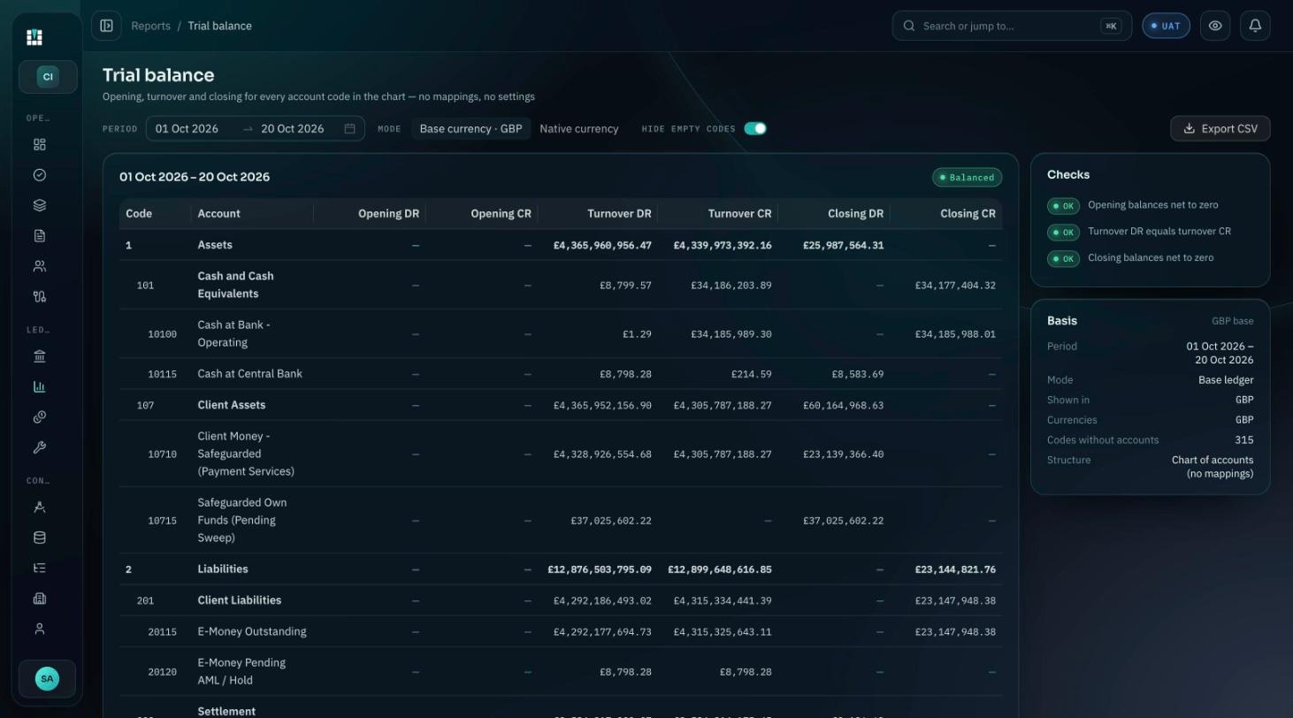Open the stacked layers sidebar icon
The width and height of the screenshot is (1293, 718).
point(39,205)
